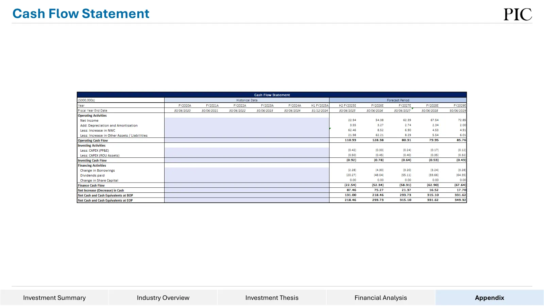Click Less: Increase in Other Assets / Liabilities

tap(114, 135)
